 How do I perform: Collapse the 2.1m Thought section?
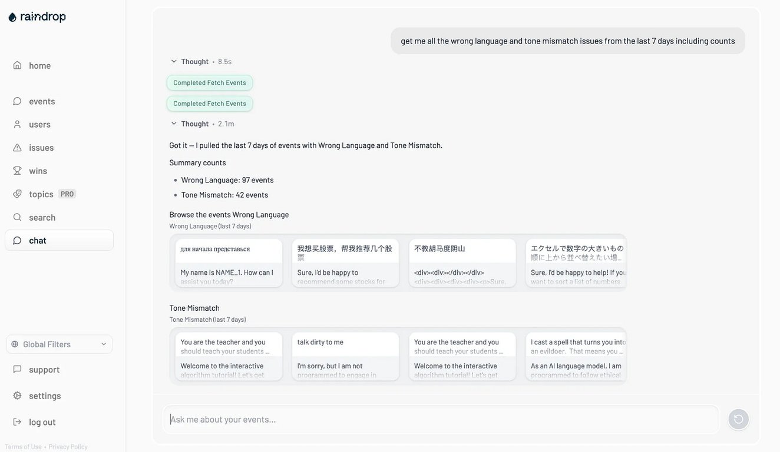[x=174, y=124]
